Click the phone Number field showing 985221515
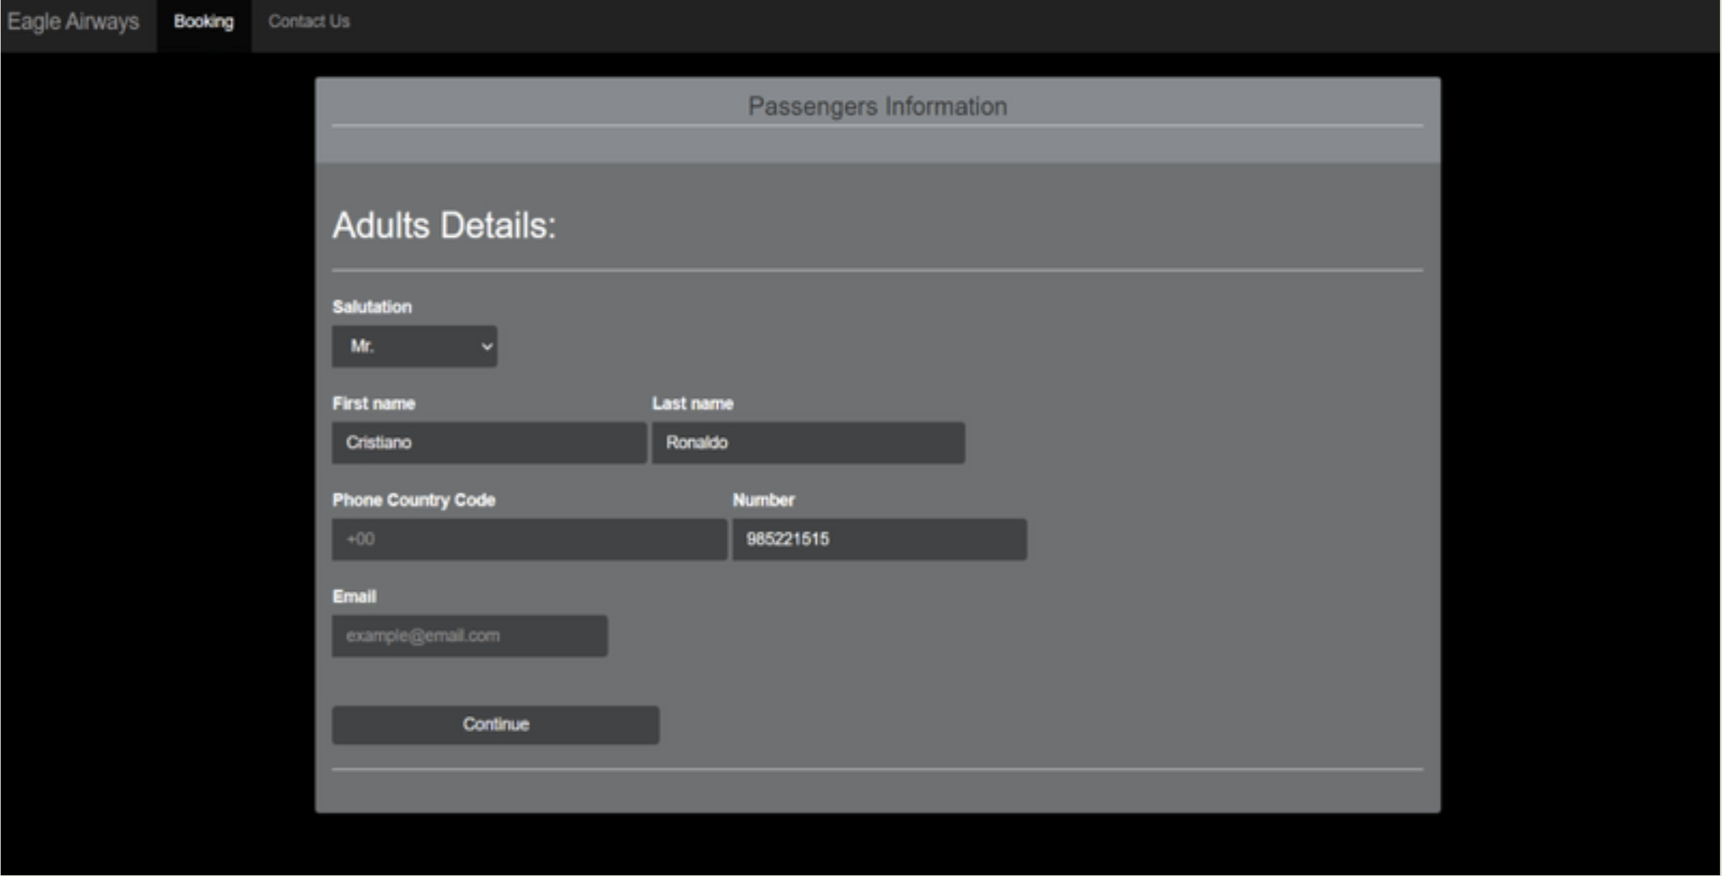 click(879, 539)
